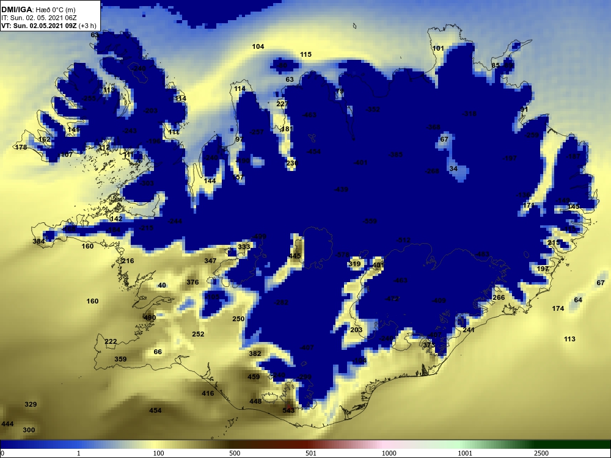Click the '1000' label on the color scale
611x458 pixels.
(x=389, y=453)
